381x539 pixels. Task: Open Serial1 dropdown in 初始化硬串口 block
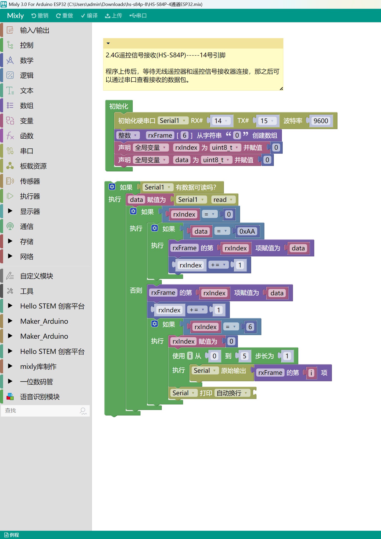pyautogui.click(x=173, y=121)
